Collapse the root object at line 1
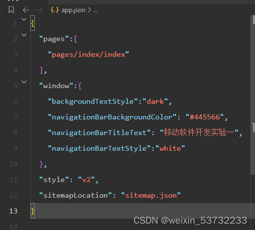Viewport: 255px width, 230px height. [24, 20]
